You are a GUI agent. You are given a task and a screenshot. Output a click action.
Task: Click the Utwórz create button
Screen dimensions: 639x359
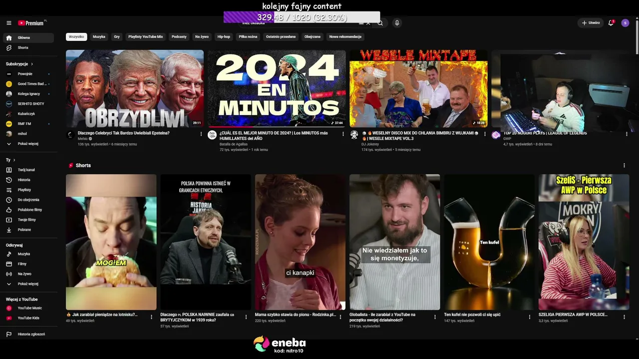(591, 23)
